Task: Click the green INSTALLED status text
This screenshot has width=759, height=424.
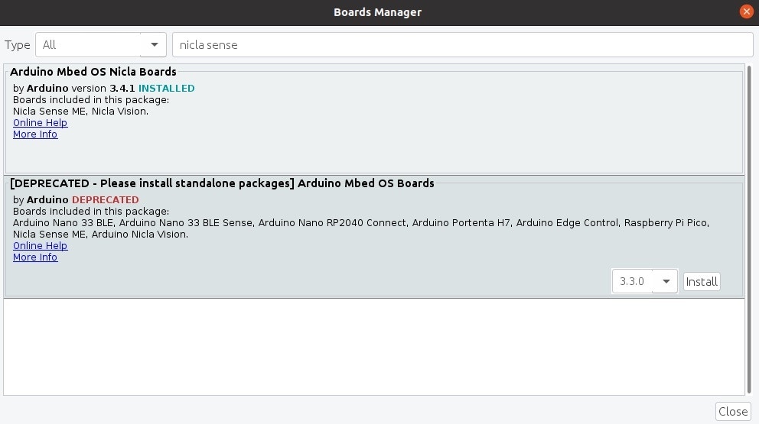Action: (167, 89)
